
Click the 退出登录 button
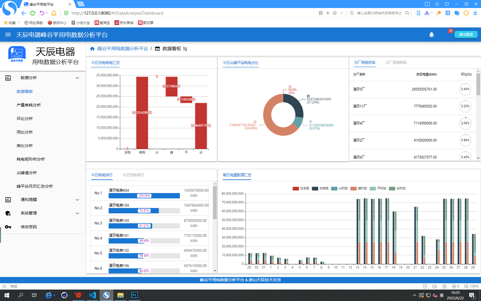click(466, 34)
